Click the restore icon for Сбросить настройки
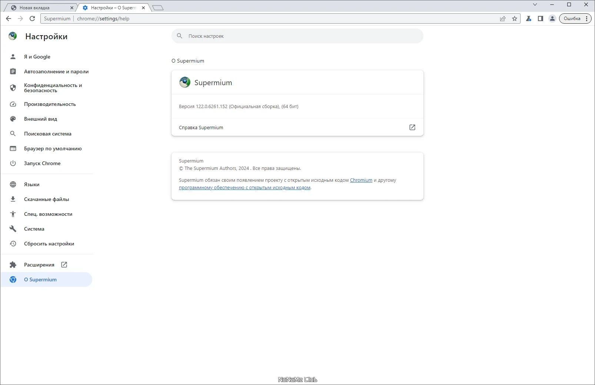The width and height of the screenshot is (595, 385). click(13, 244)
